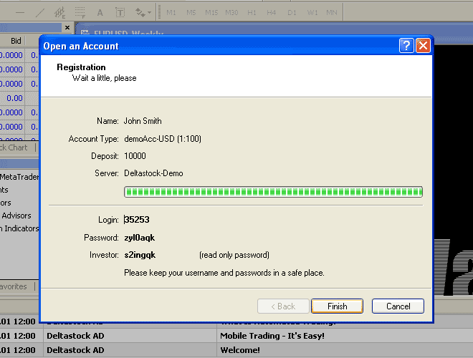Viewport: 473px width, 358px height.
Task: Switch to M5 timeframe
Action: click(x=191, y=13)
